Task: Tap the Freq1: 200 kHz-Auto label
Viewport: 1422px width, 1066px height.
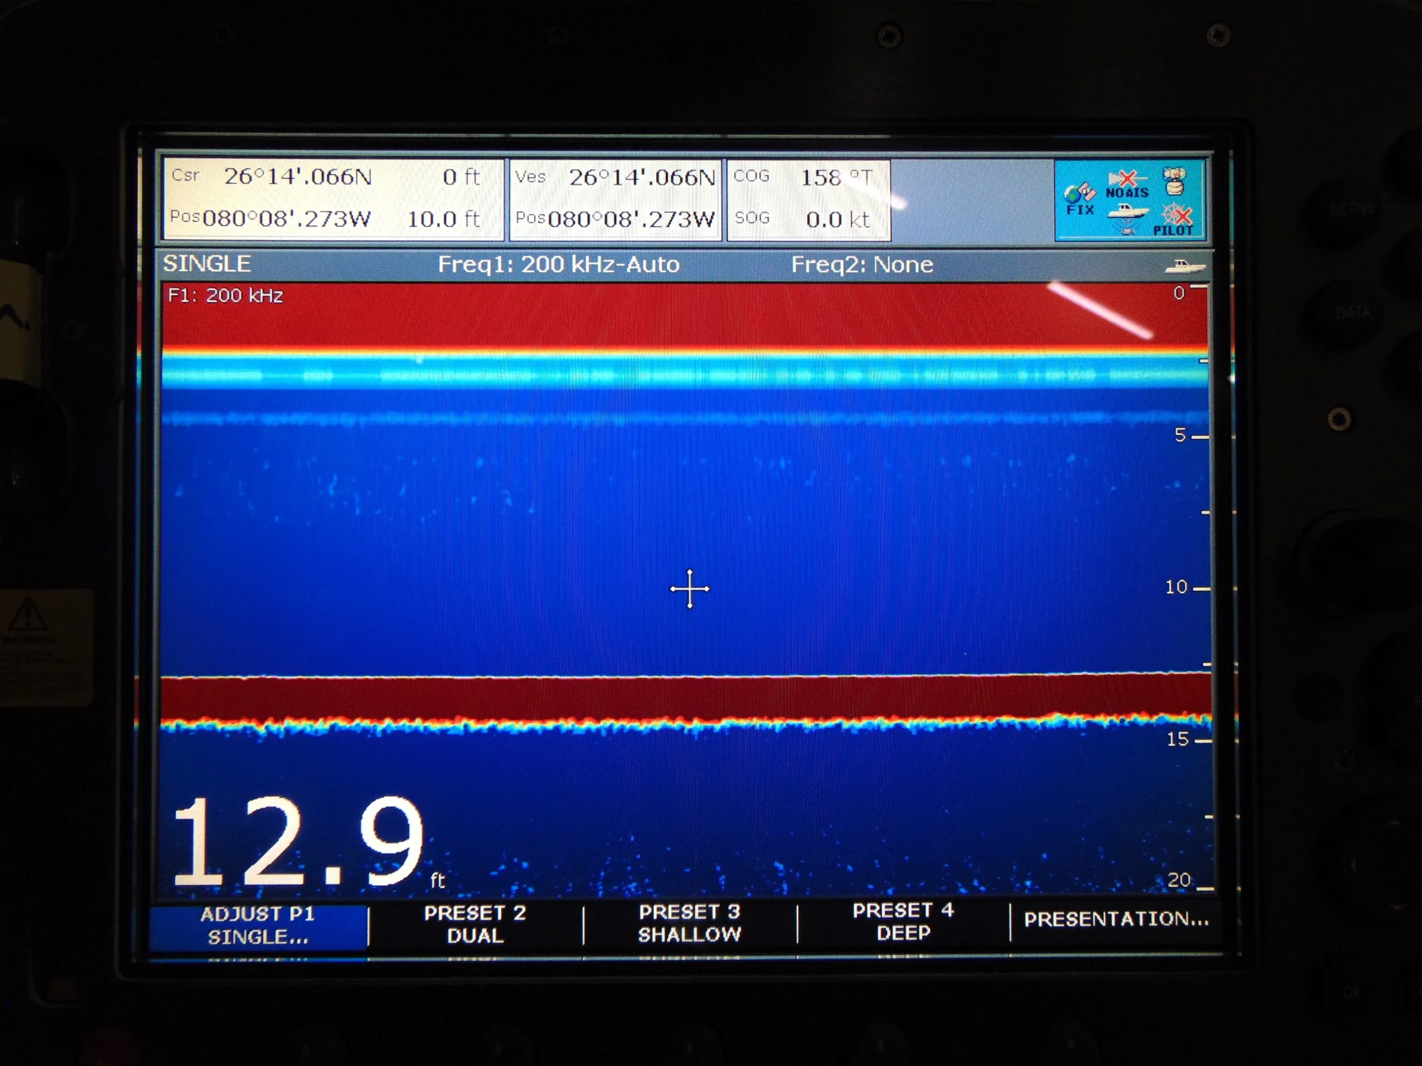Action: (559, 264)
